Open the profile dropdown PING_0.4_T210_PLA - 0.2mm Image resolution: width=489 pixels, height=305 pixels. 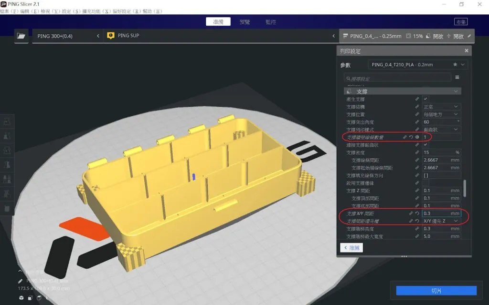pos(418,64)
